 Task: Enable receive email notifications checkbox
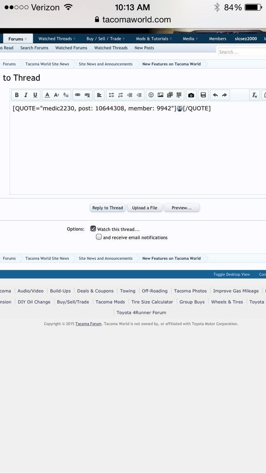coord(99,237)
